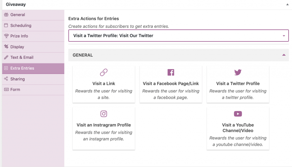Open the Form settings tab
Image resolution: width=292 pixels, height=167 pixels.
(x=33, y=90)
